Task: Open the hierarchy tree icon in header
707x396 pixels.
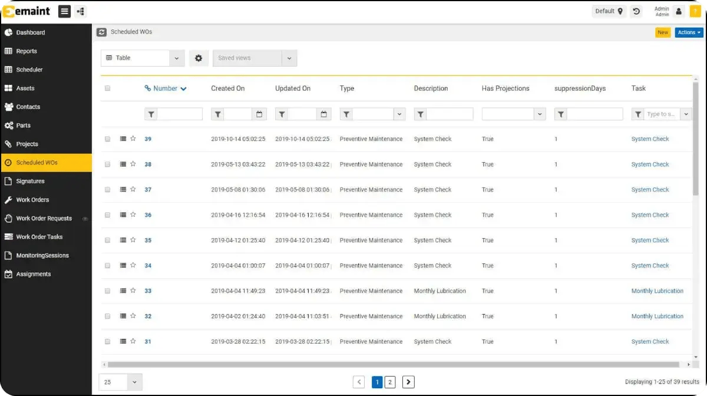Action: (x=81, y=11)
